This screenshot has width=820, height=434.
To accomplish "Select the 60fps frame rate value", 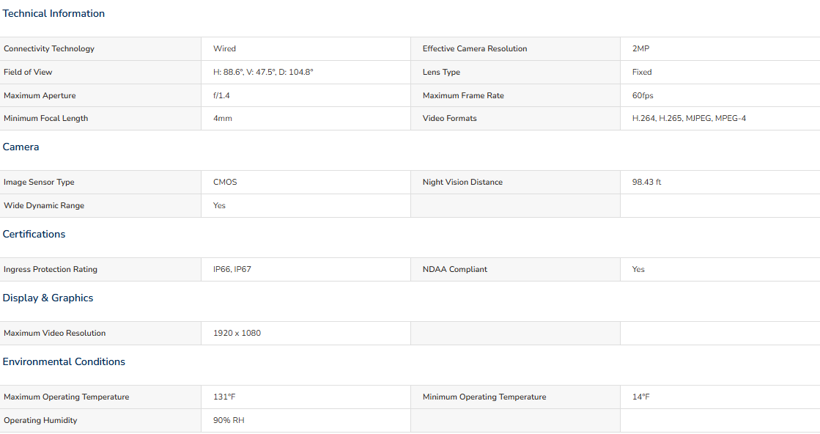I will point(643,96).
